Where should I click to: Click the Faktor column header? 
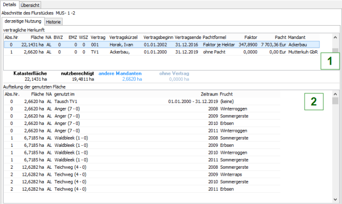click(251, 37)
